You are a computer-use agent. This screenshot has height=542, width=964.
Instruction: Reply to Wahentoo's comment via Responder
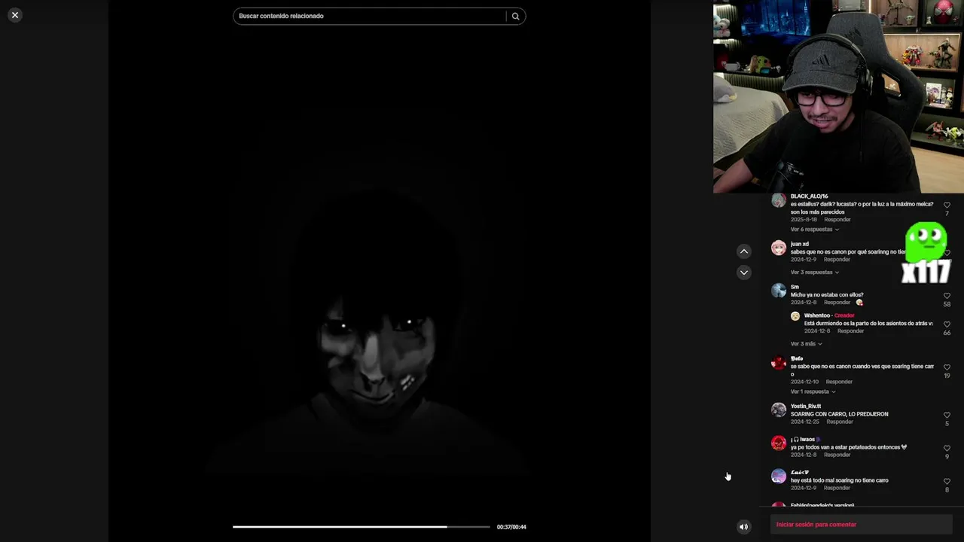pos(850,331)
